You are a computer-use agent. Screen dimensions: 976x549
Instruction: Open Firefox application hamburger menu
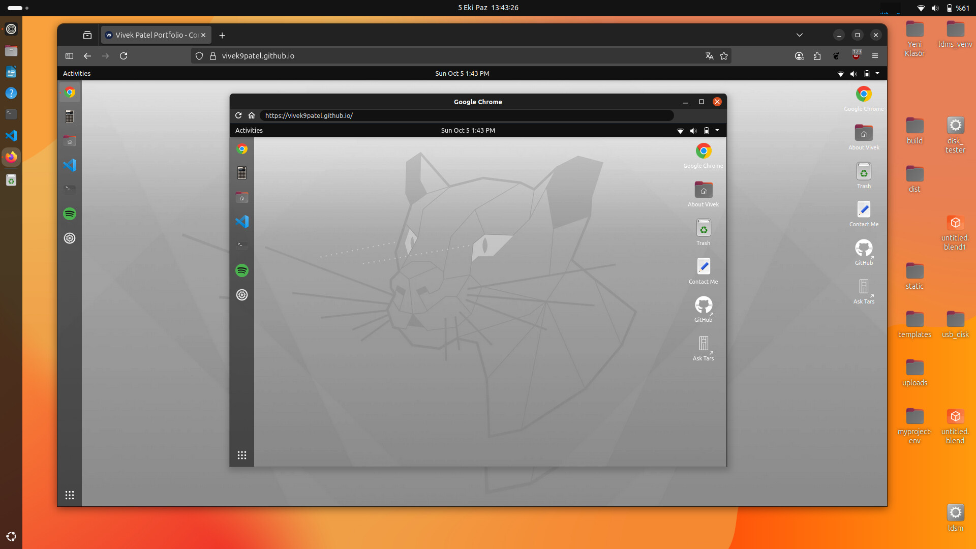(875, 56)
